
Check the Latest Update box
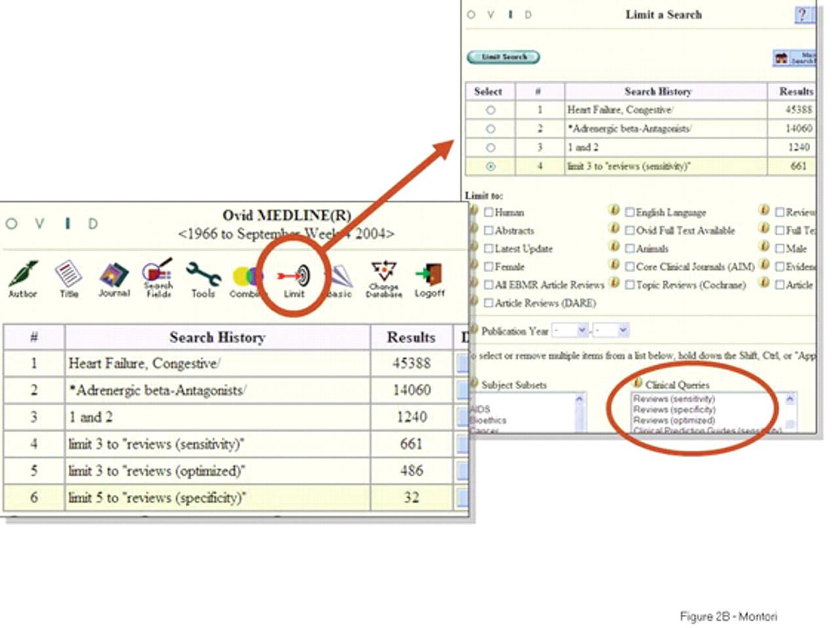488,248
